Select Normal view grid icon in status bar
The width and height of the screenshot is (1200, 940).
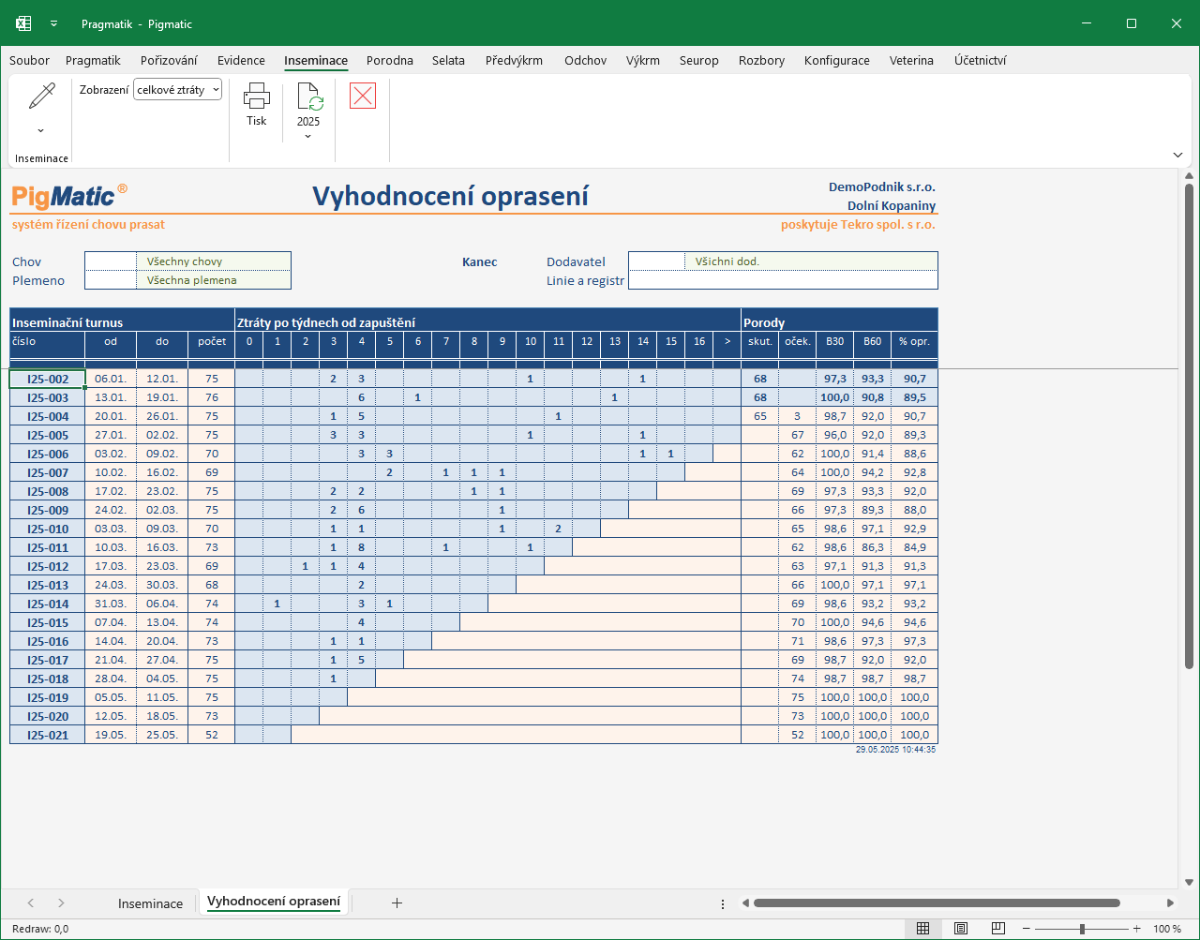tap(923, 929)
